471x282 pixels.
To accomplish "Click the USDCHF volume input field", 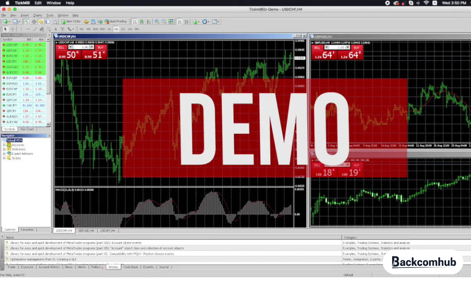I will coord(81,47).
